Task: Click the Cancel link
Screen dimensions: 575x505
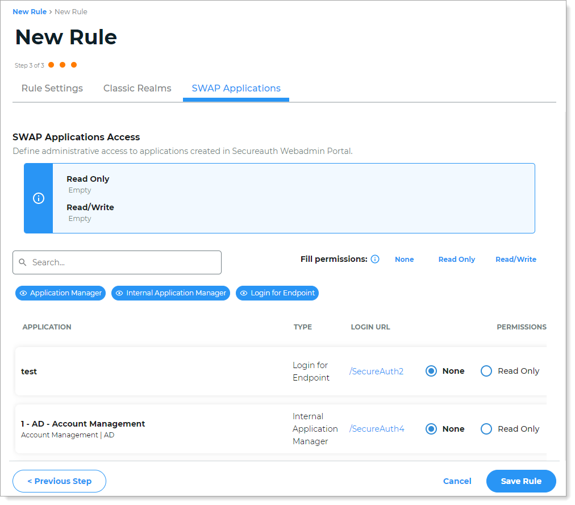Action: coord(457,481)
